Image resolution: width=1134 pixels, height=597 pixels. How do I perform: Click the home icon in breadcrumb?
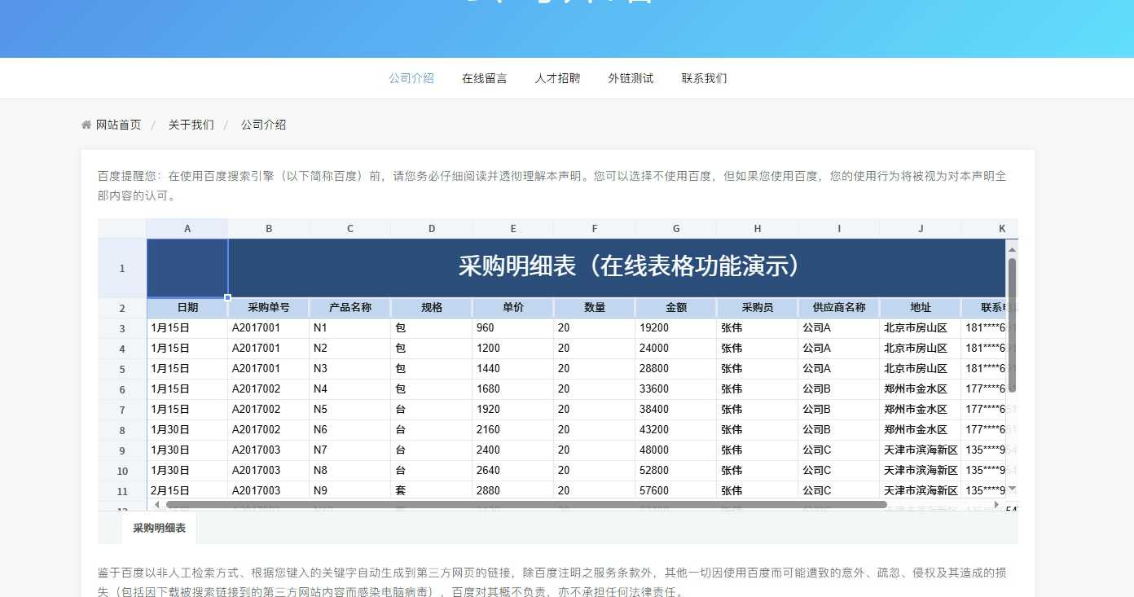86,125
